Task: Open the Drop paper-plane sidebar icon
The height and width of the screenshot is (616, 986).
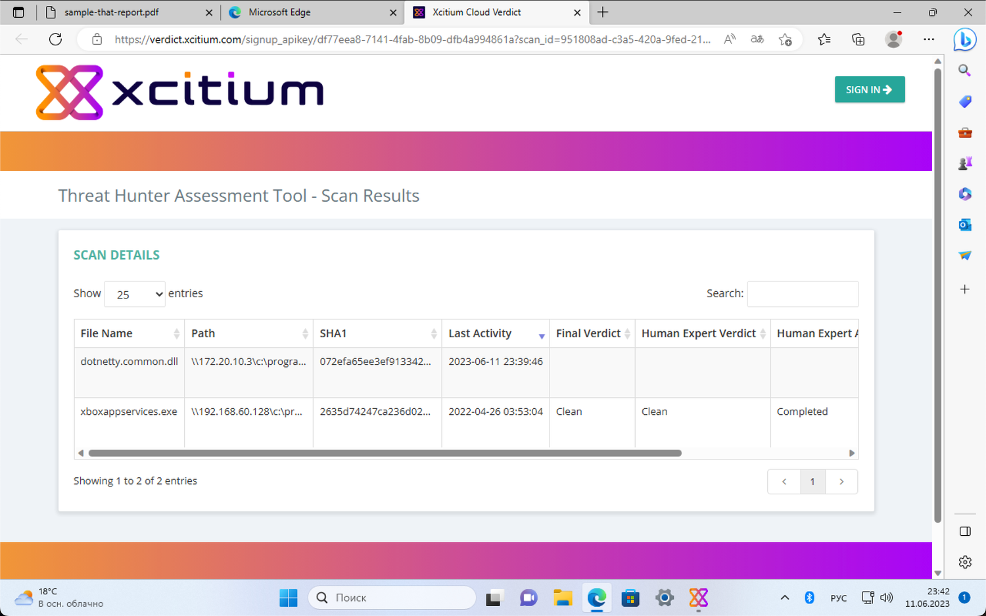Action: point(964,255)
